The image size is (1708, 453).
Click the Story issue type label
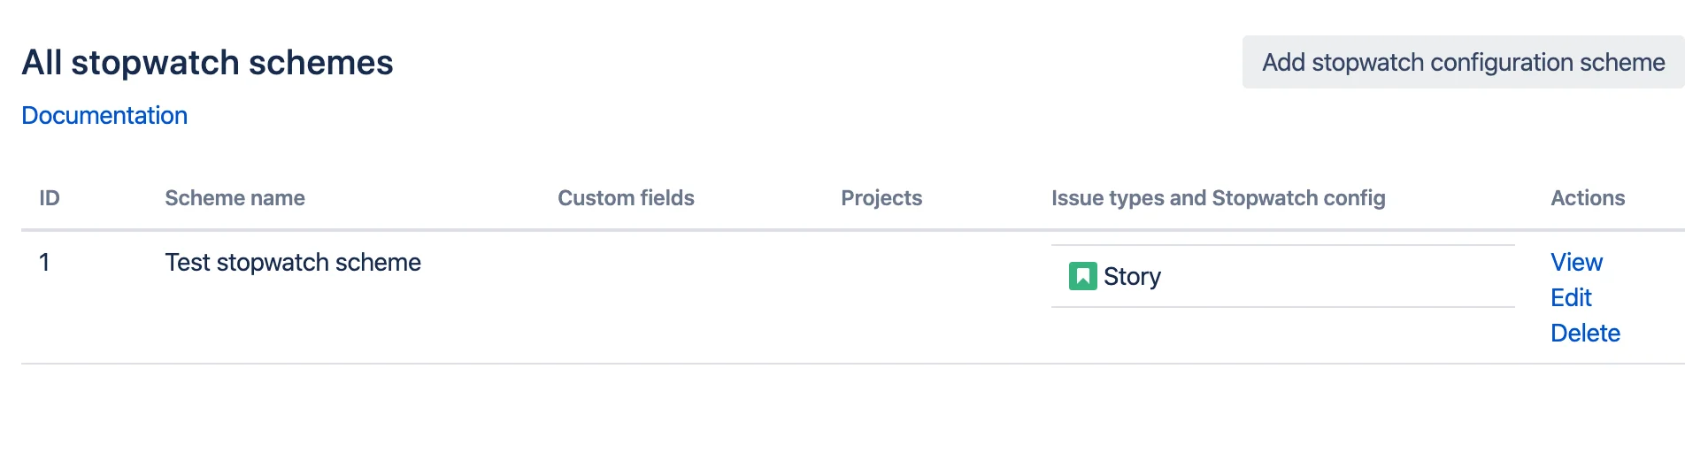point(1132,277)
